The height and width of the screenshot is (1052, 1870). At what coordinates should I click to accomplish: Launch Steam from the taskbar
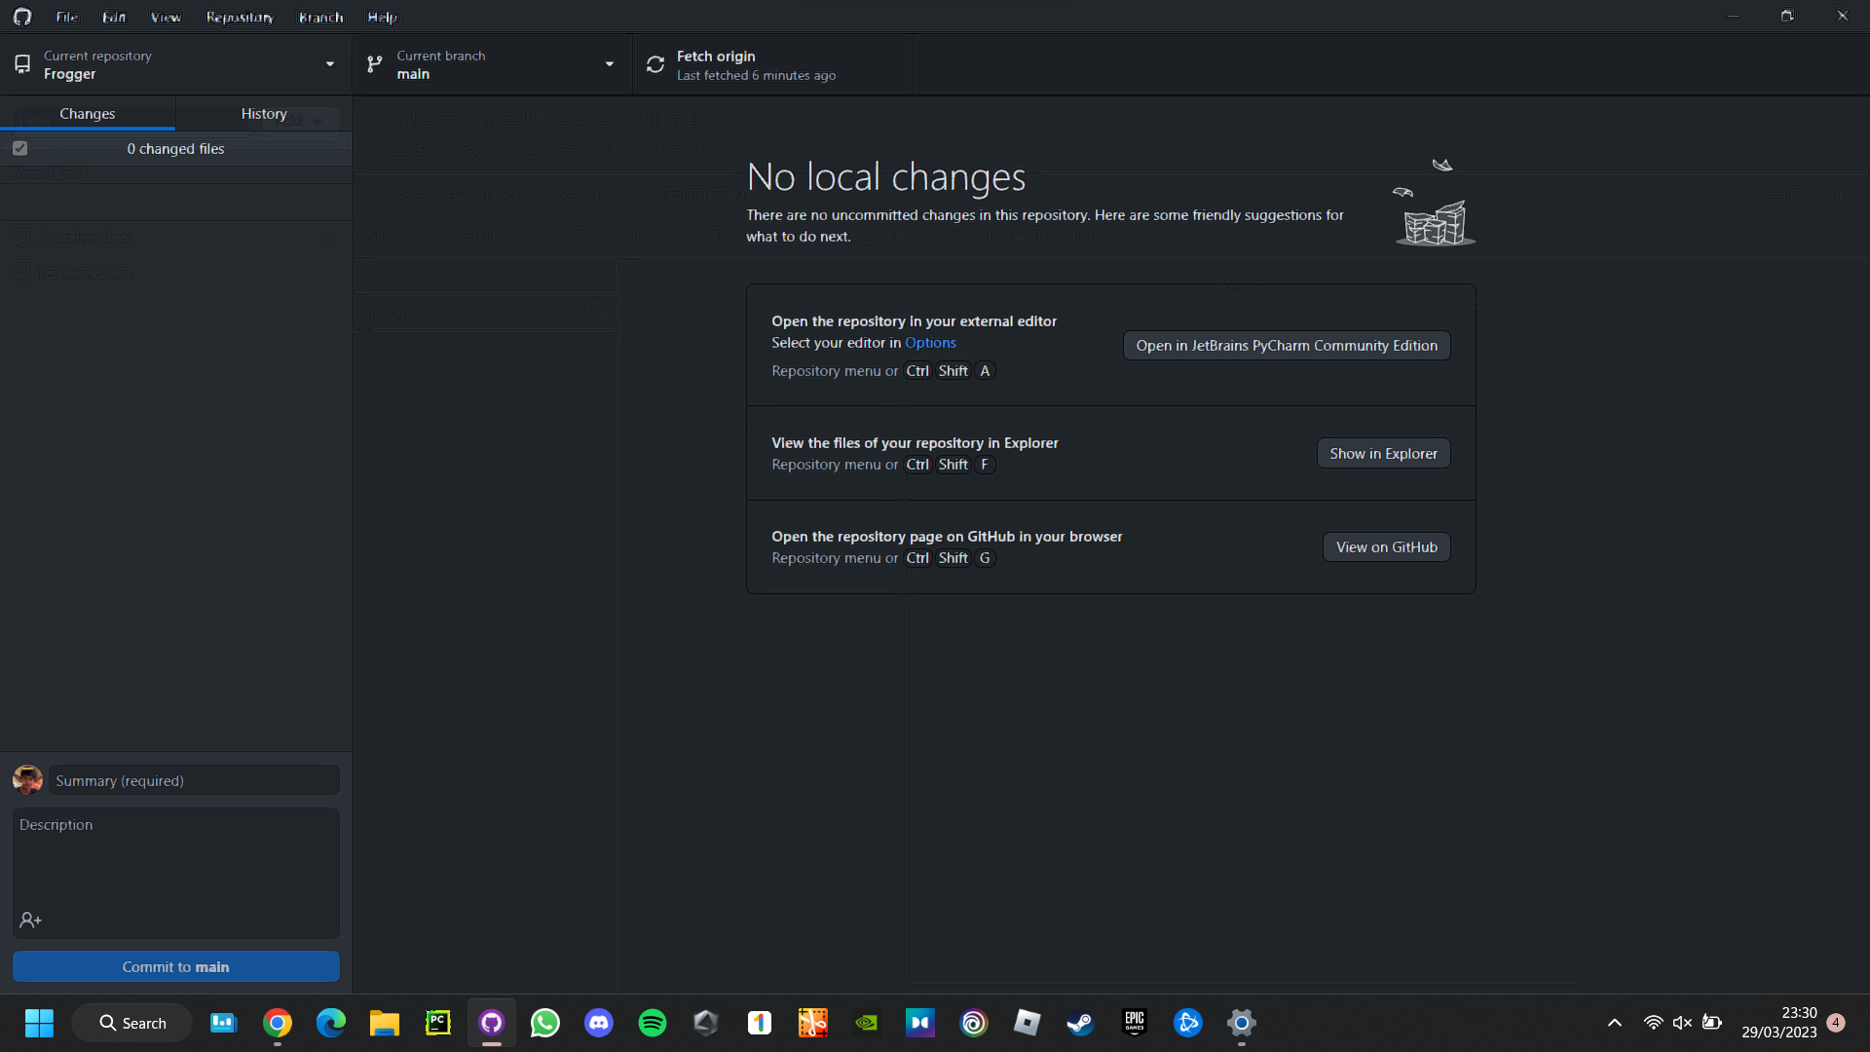(x=1080, y=1023)
